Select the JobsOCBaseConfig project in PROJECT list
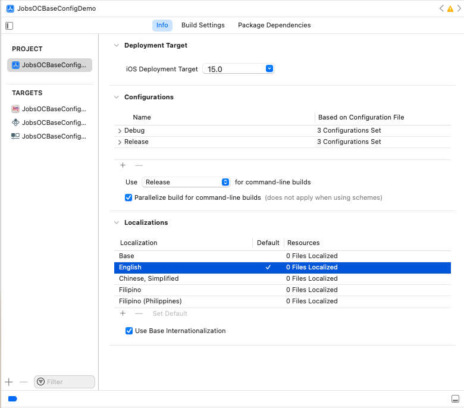 point(49,65)
